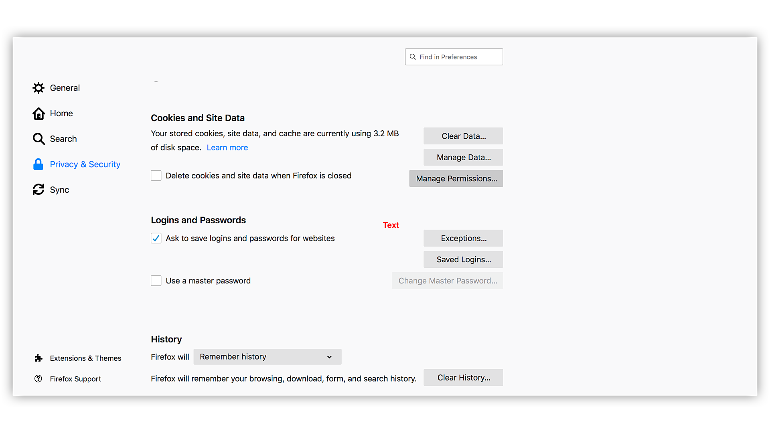Image resolution: width=770 pixels, height=433 pixels.
Task: Uncheck Ask to save logins and passwords
Action: click(x=156, y=238)
